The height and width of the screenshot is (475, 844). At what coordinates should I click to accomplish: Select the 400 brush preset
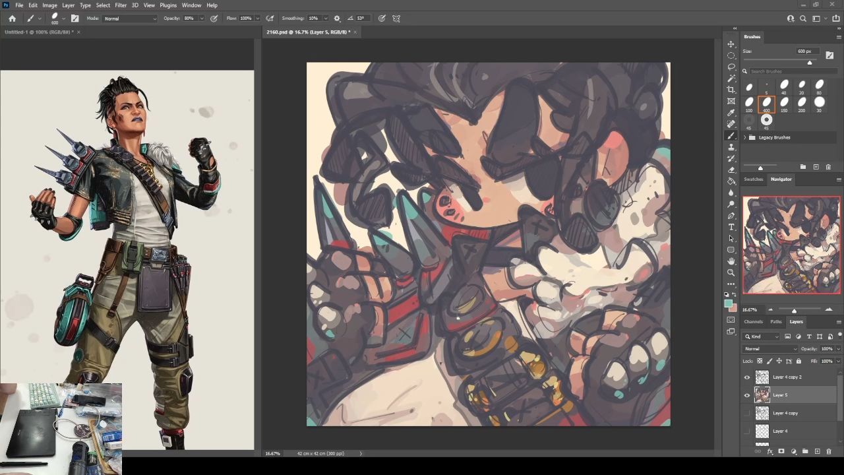point(766,104)
